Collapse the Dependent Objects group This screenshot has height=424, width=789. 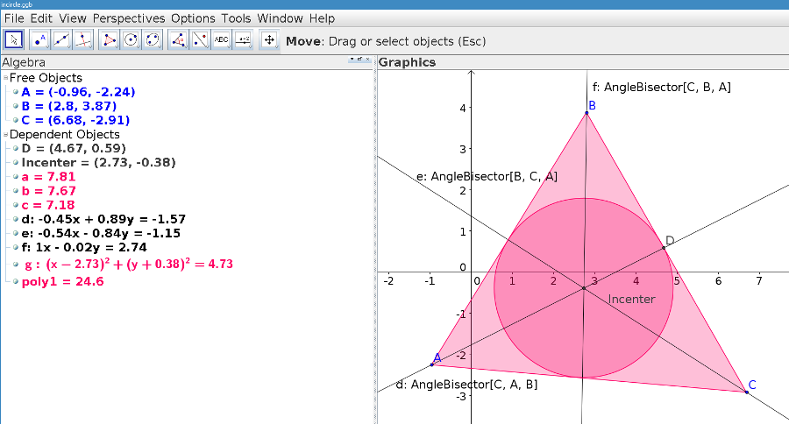point(5,135)
